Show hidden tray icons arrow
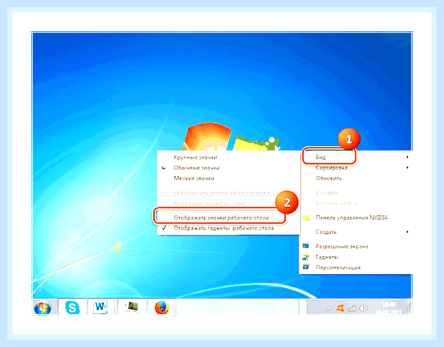444x347 pixels. tap(328, 308)
